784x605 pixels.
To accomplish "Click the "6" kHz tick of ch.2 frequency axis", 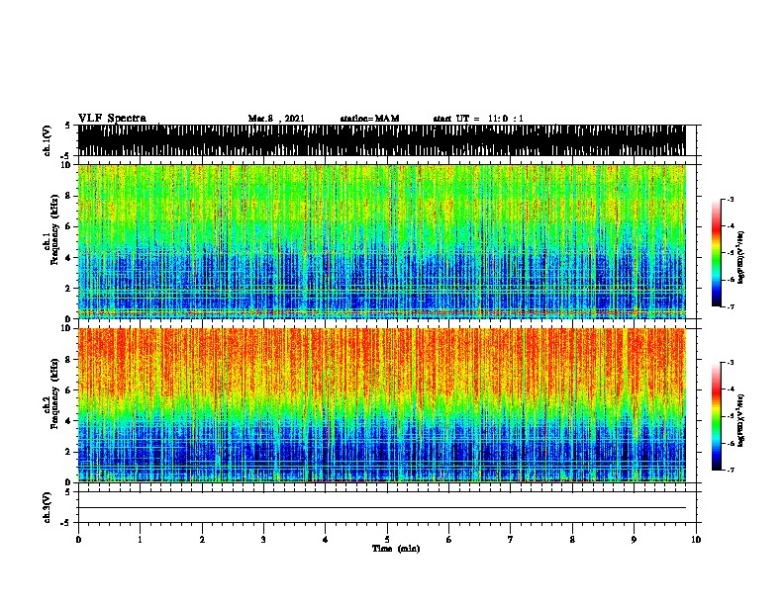I will tap(69, 390).
